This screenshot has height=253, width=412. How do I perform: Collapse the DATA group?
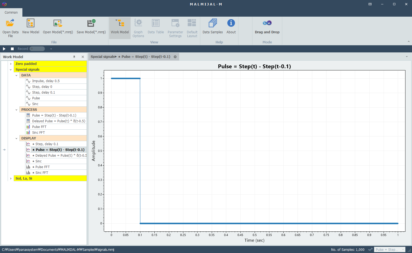pyautogui.click(x=16, y=75)
